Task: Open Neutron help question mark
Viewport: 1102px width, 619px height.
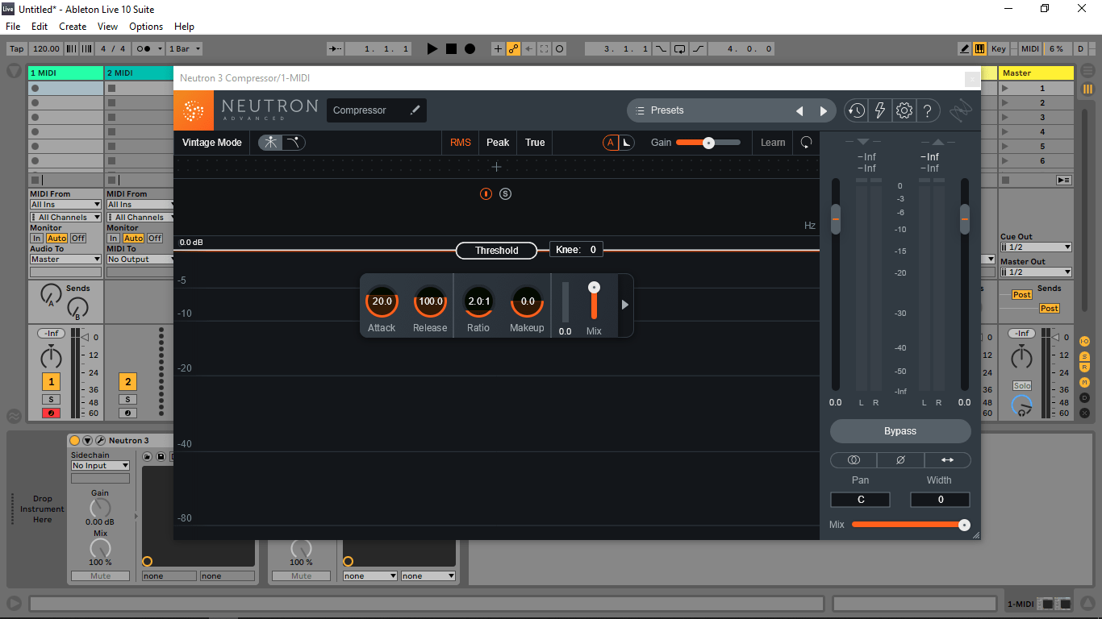Action: (x=928, y=110)
